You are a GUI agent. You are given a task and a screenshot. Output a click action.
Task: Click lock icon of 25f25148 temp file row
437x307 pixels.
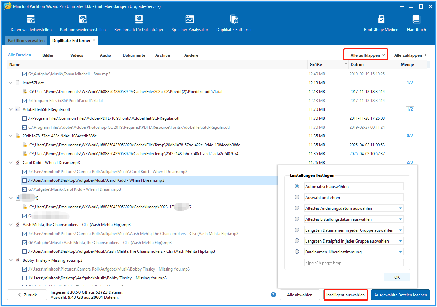pos(25,154)
